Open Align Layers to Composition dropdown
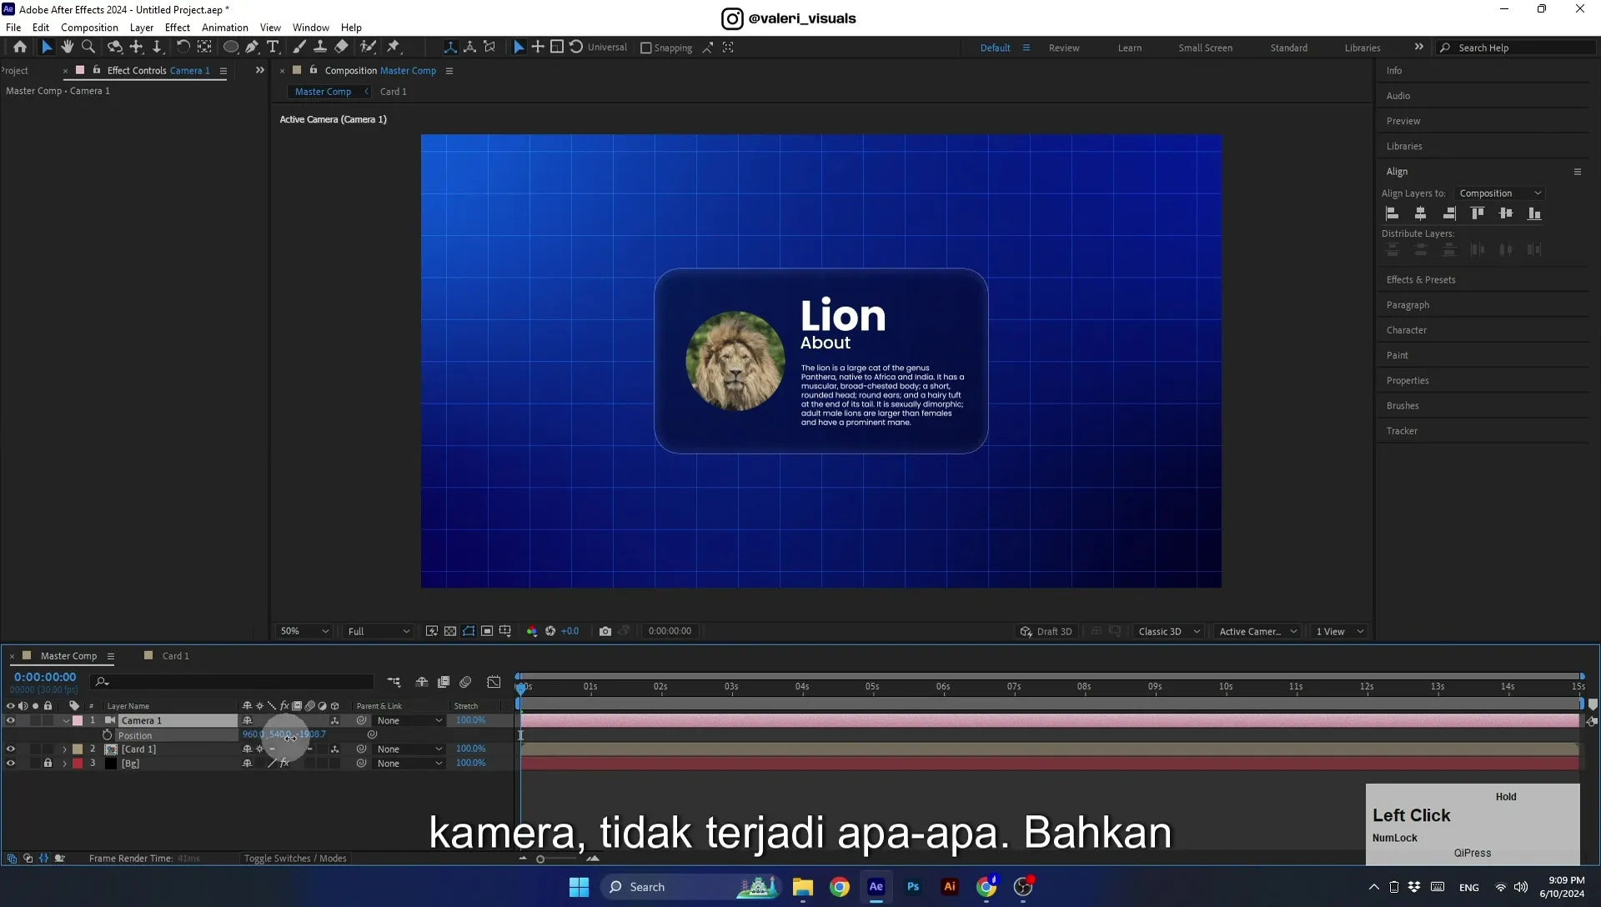This screenshot has height=907, width=1601. [1500, 193]
